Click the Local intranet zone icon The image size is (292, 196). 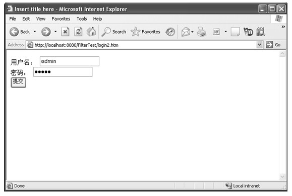click(228, 185)
